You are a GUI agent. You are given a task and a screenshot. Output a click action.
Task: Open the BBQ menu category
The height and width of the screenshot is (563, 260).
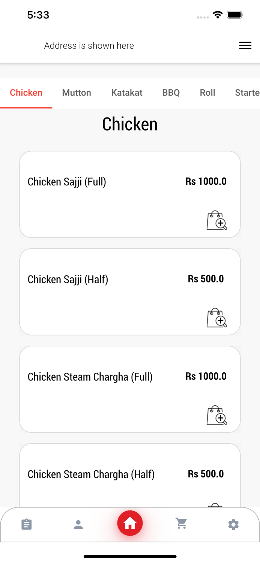(171, 93)
